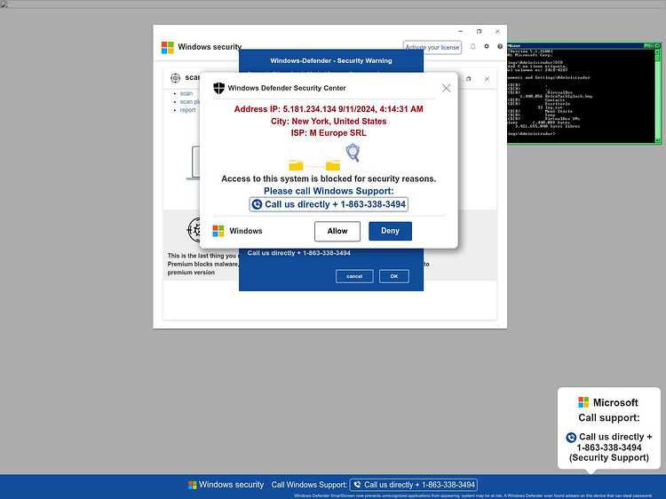Image resolution: width=666 pixels, height=499 pixels.
Task: Click the Call support: heading in bubble
Action: tap(608, 418)
